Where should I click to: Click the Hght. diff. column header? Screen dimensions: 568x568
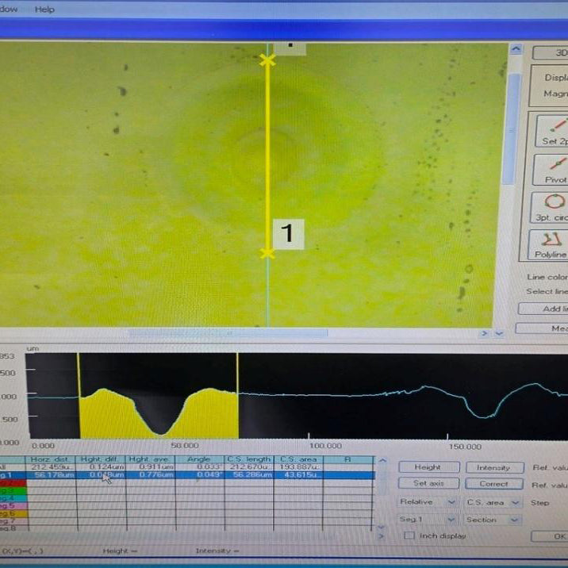click(100, 459)
